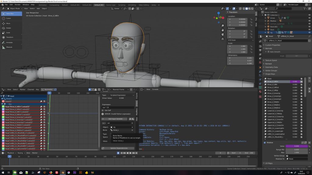Select solid viewport shading mode
Image resolution: width=312 pixels, height=175 pixels.
246,9
